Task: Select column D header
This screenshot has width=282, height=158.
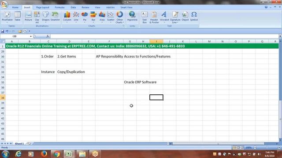Action: [x=69, y=41]
